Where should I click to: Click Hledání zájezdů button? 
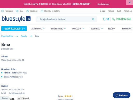pos(14,29)
